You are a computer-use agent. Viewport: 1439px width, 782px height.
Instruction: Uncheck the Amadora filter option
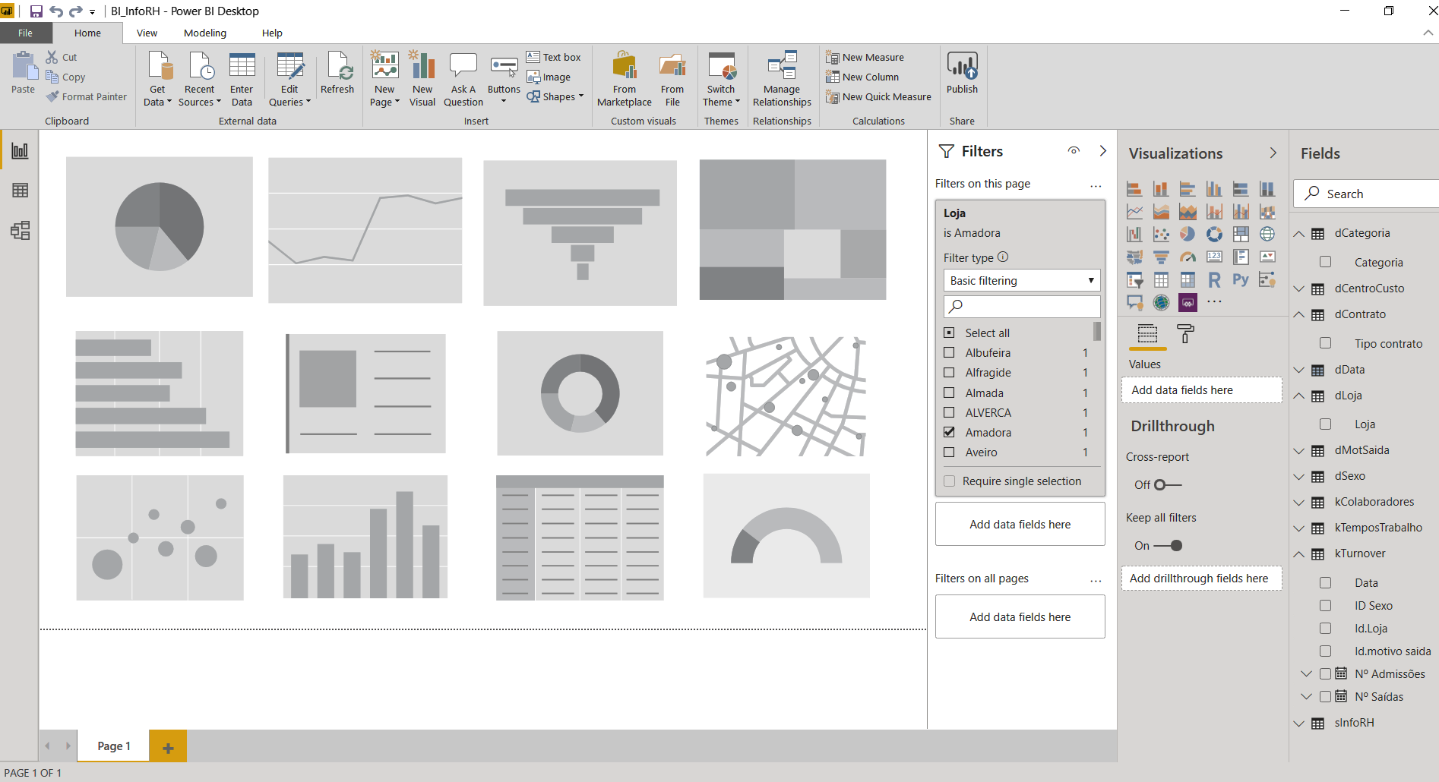(x=949, y=433)
